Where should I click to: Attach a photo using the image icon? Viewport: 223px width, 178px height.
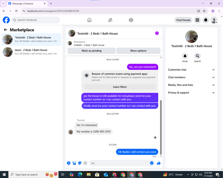74,163
